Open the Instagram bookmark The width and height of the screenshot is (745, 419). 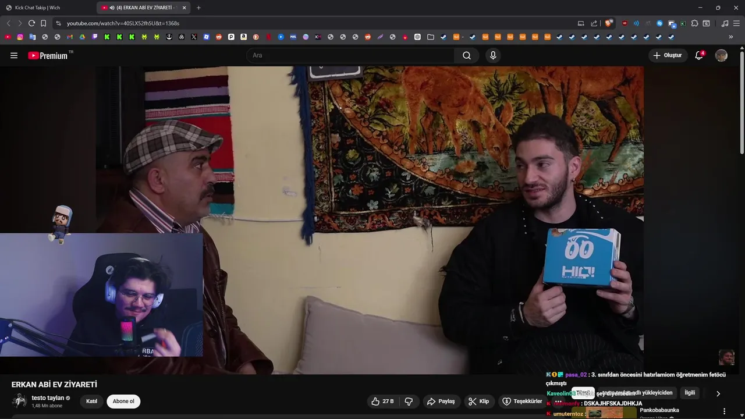20,37
